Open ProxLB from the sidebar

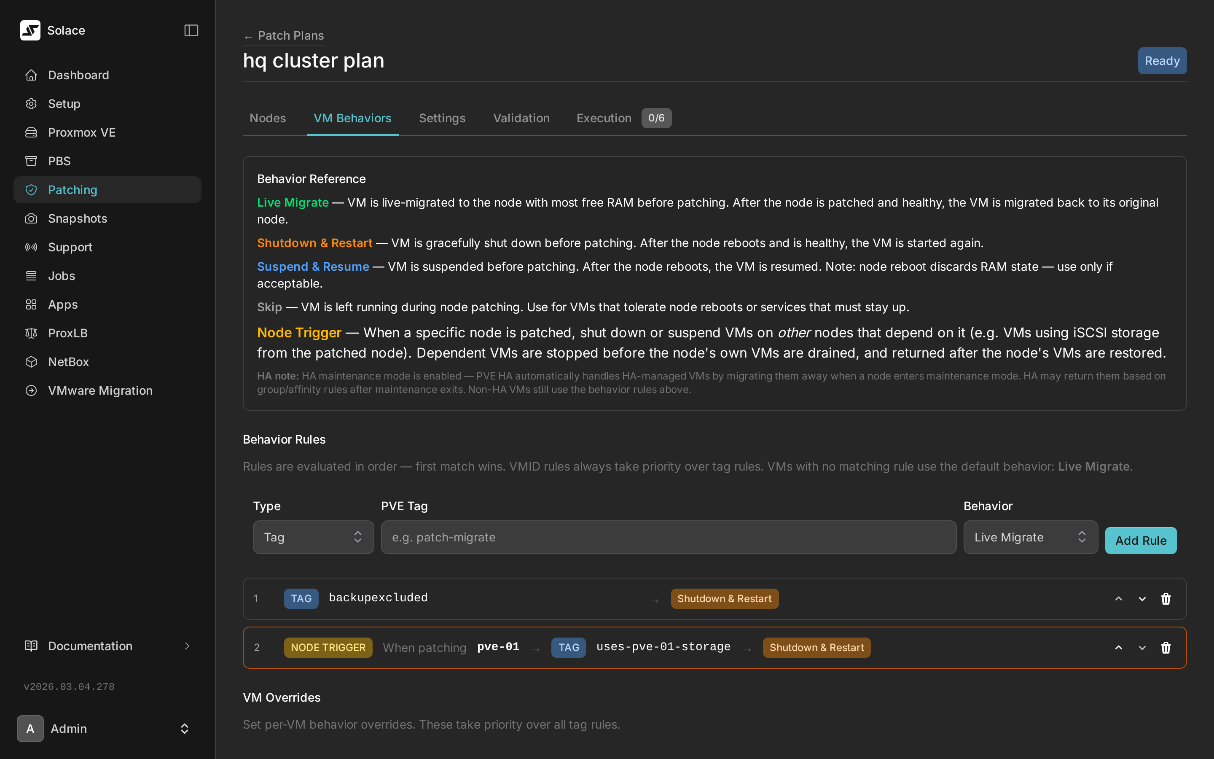pyautogui.click(x=68, y=333)
